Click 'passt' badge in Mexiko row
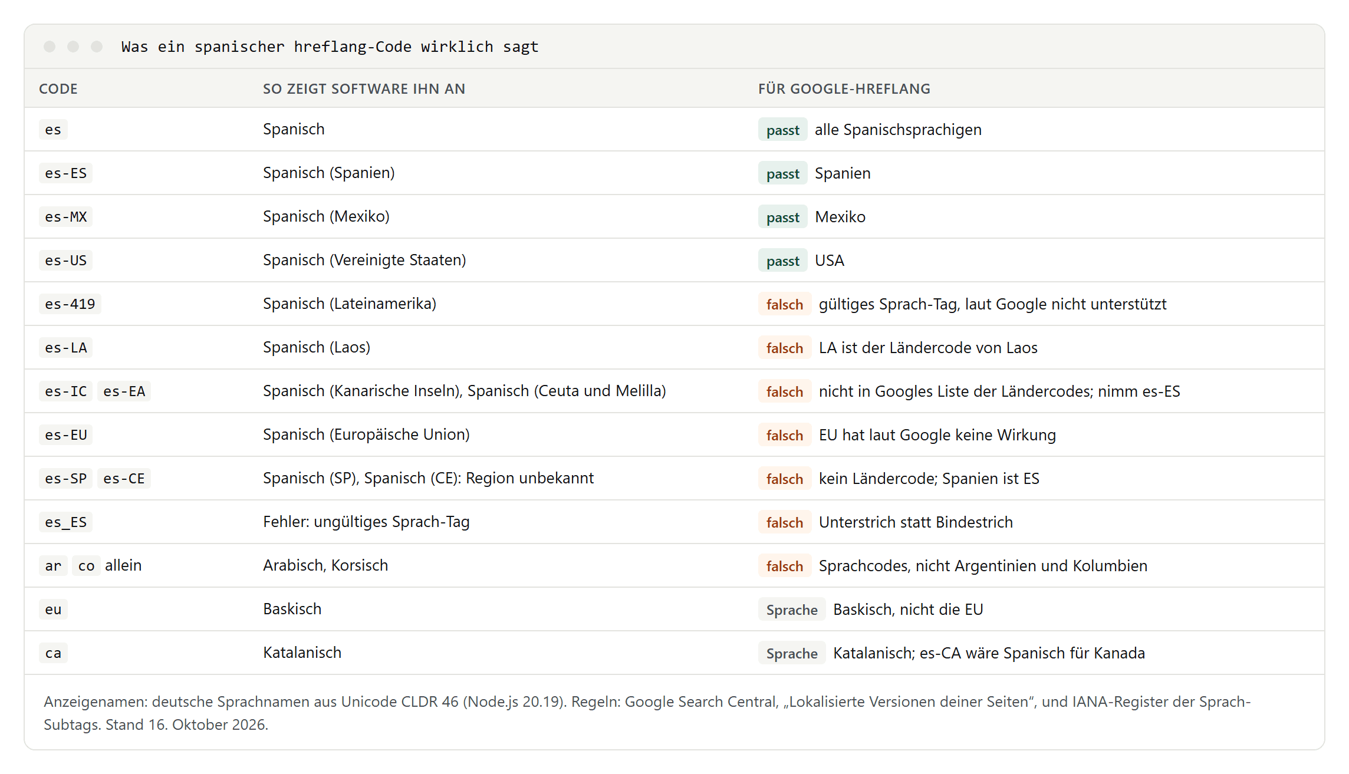 (x=782, y=217)
